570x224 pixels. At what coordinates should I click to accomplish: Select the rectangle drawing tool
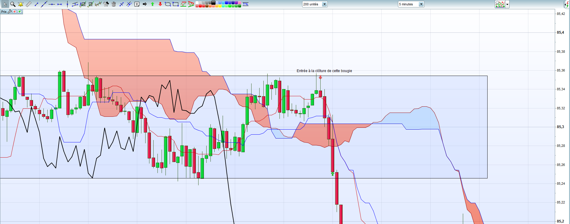tap(176, 4)
